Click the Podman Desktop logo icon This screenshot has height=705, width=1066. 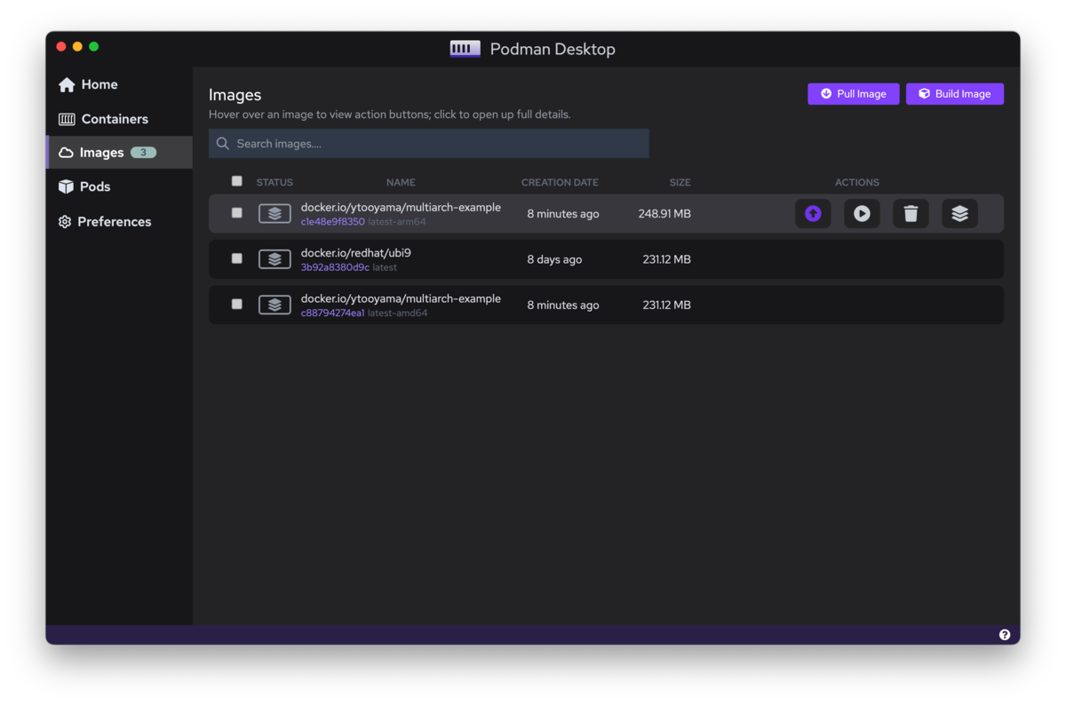coord(465,49)
